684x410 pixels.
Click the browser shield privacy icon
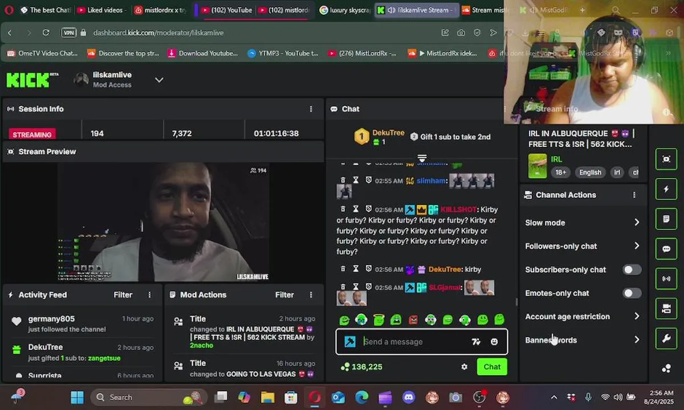coord(477,33)
